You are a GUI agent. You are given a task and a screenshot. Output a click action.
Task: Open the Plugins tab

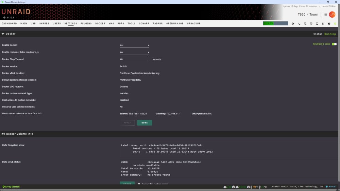point(86,23)
